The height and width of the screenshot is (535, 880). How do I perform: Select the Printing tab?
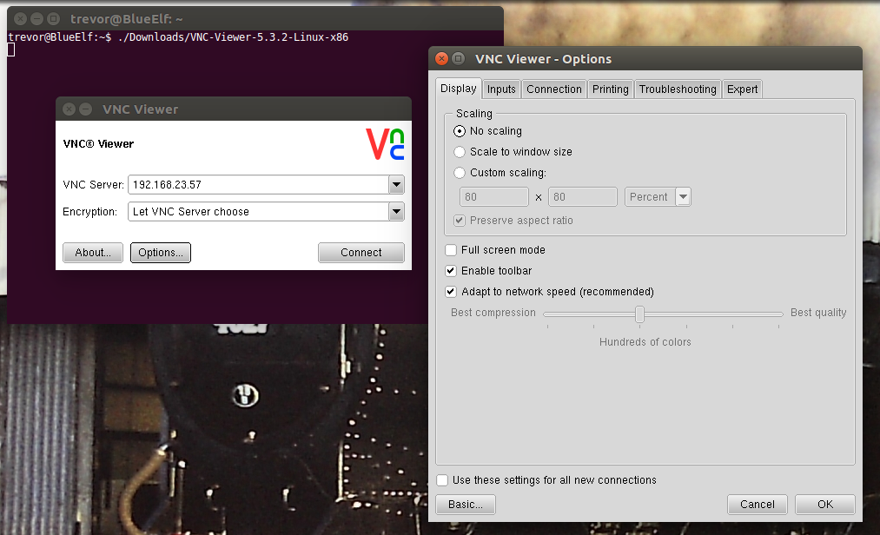tap(610, 89)
